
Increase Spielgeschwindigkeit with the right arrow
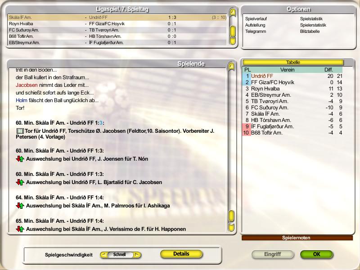point(137,255)
